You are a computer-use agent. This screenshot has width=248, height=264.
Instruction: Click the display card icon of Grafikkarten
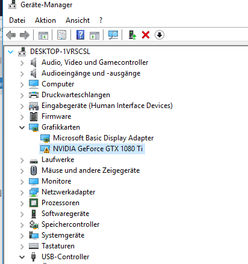[34, 127]
